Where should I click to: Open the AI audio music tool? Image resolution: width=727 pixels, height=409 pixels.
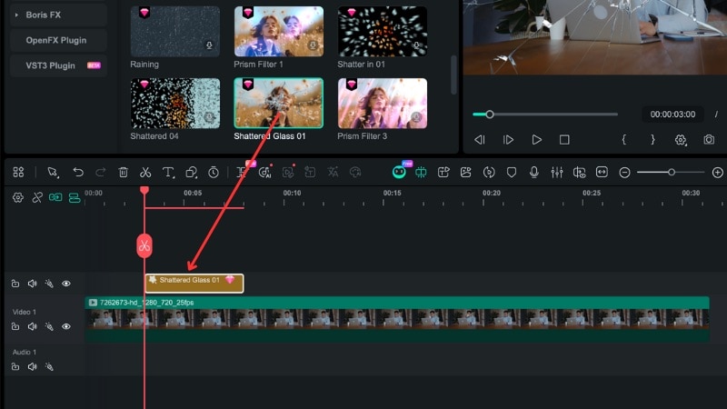tap(264, 173)
